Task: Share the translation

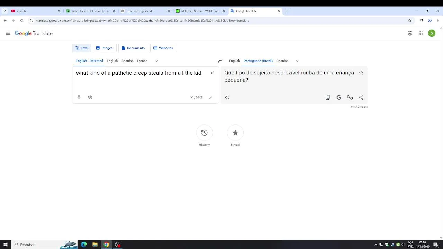Action: (361, 98)
